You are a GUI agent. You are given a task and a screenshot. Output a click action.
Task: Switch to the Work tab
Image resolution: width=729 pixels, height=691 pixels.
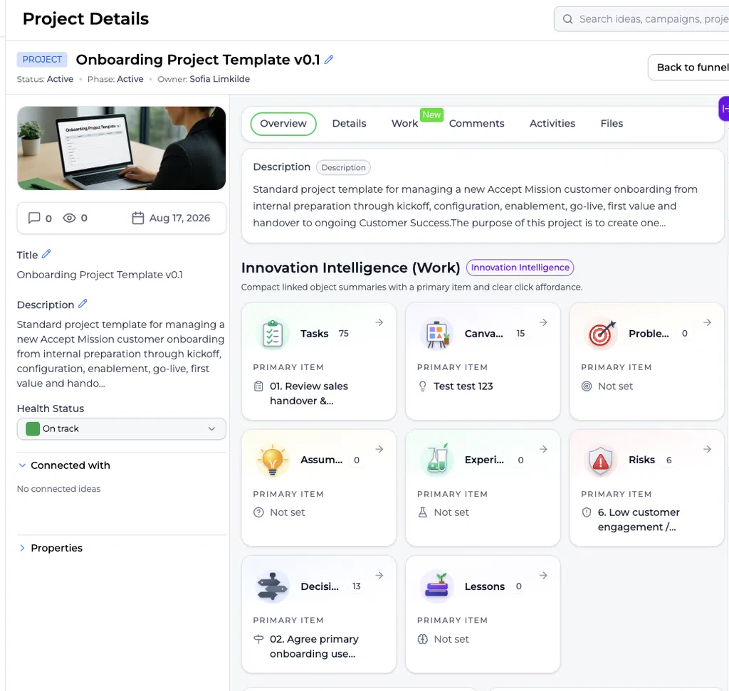click(404, 124)
